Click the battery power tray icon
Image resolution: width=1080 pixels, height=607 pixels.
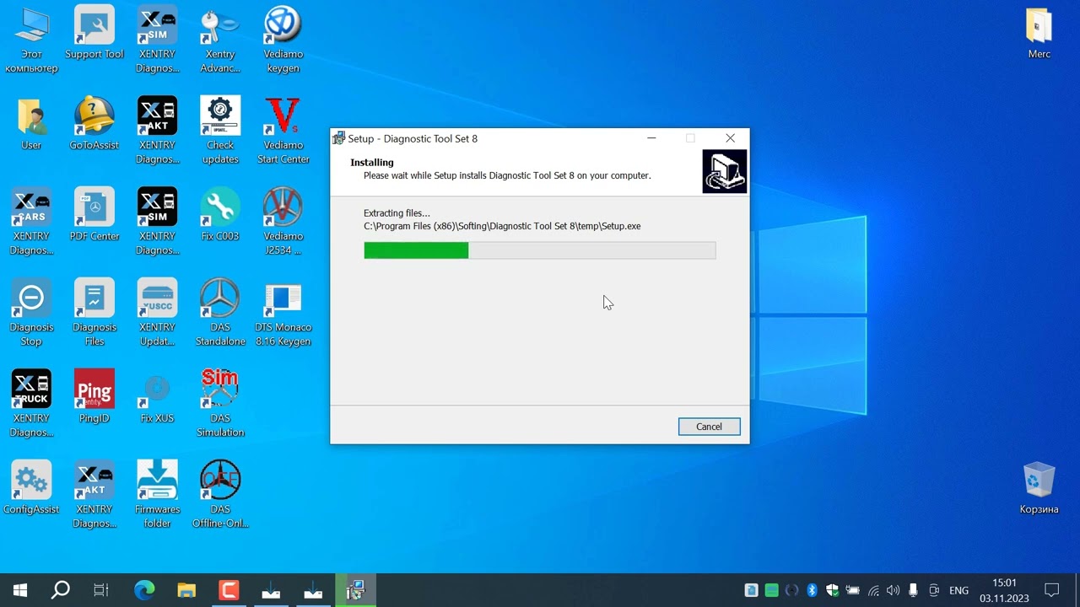click(x=852, y=590)
